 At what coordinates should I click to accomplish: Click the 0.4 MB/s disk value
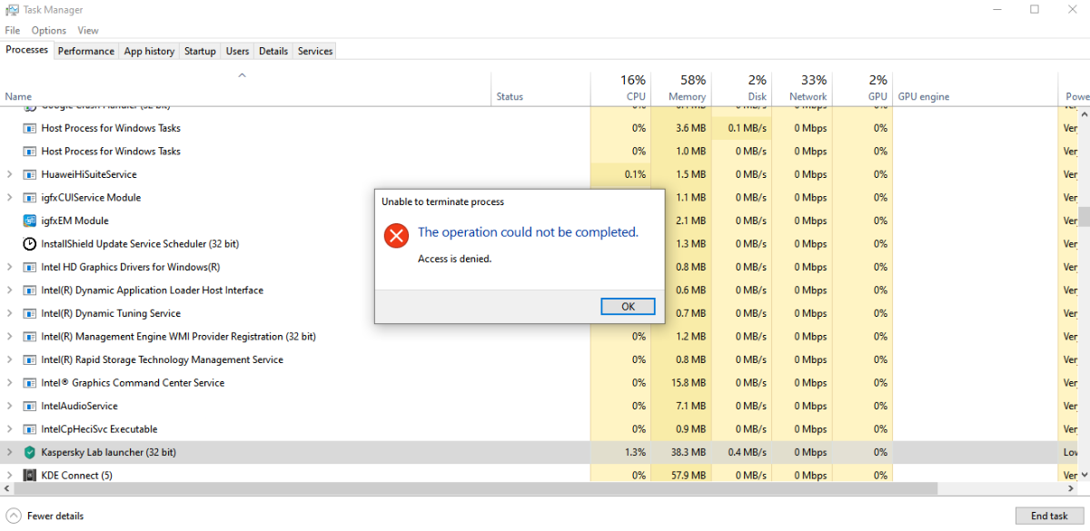(748, 452)
